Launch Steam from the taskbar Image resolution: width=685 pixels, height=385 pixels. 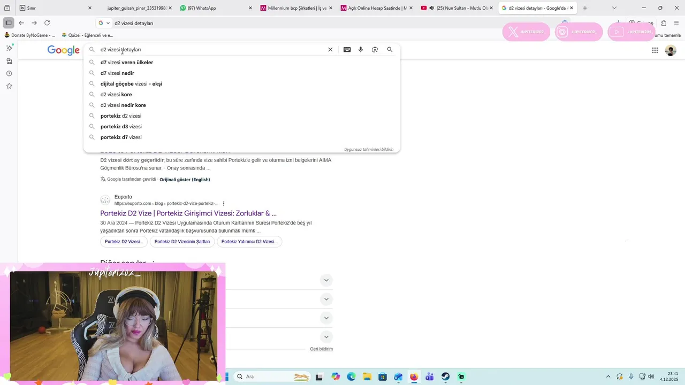click(x=445, y=376)
